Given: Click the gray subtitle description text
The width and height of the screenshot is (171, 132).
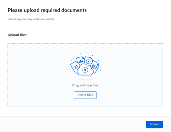Looking at the screenshot, I should (x=31, y=19).
